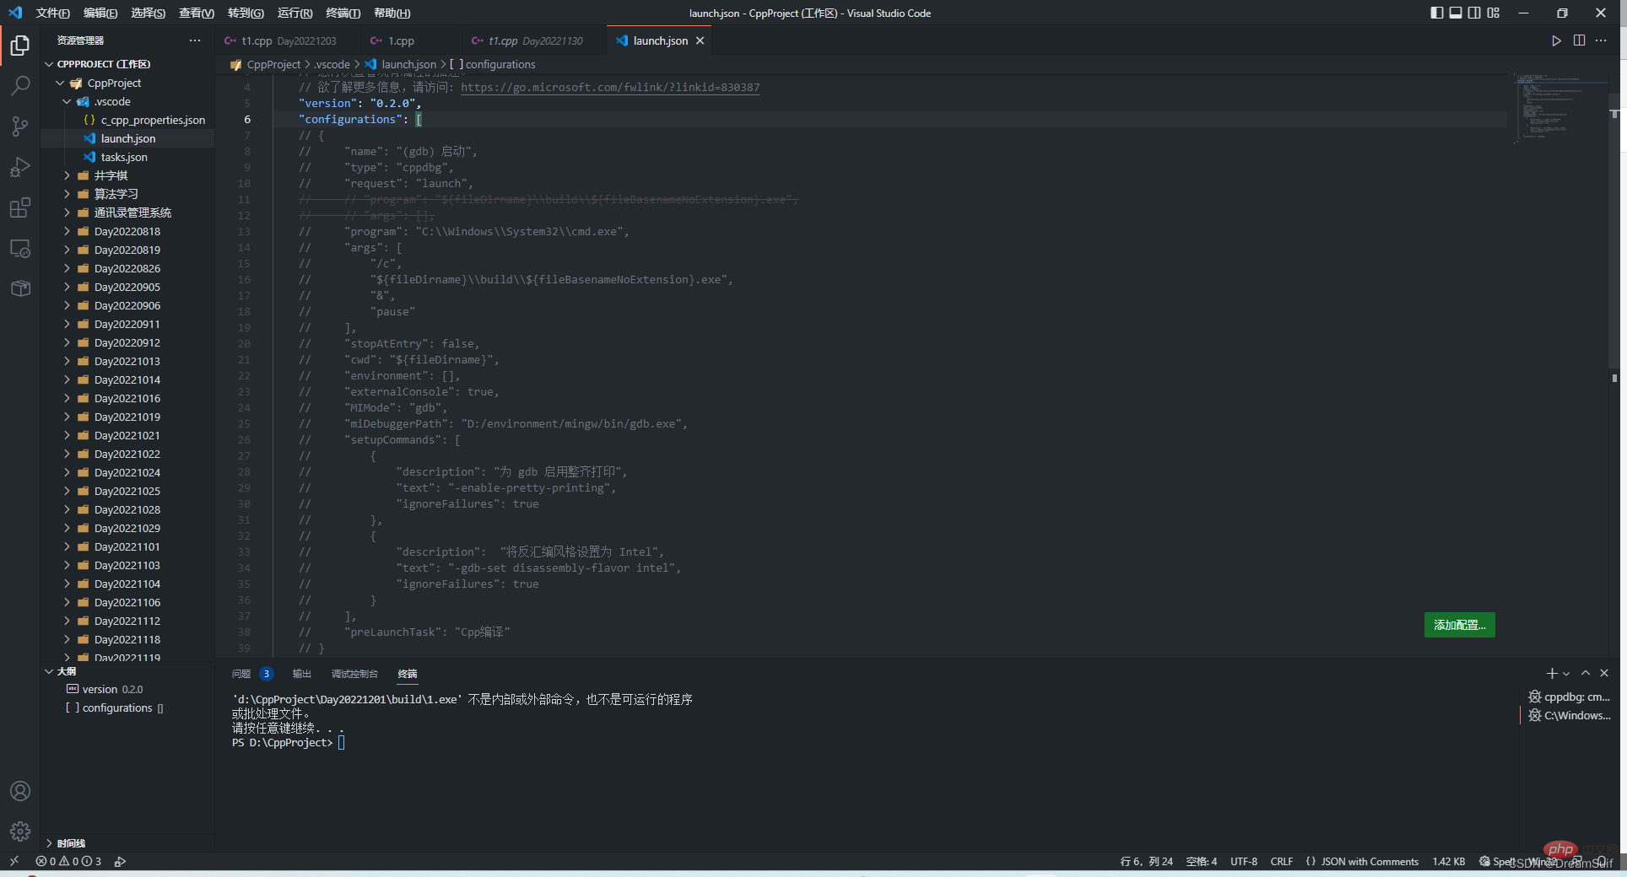Open new terminal launch profile dropdown

(x=1566, y=674)
